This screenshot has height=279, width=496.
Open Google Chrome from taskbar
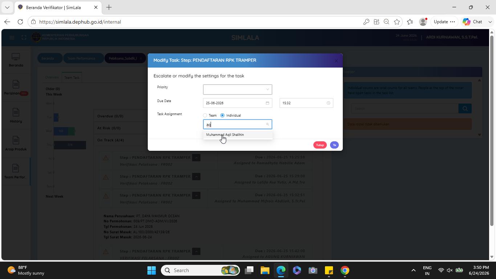(345, 270)
